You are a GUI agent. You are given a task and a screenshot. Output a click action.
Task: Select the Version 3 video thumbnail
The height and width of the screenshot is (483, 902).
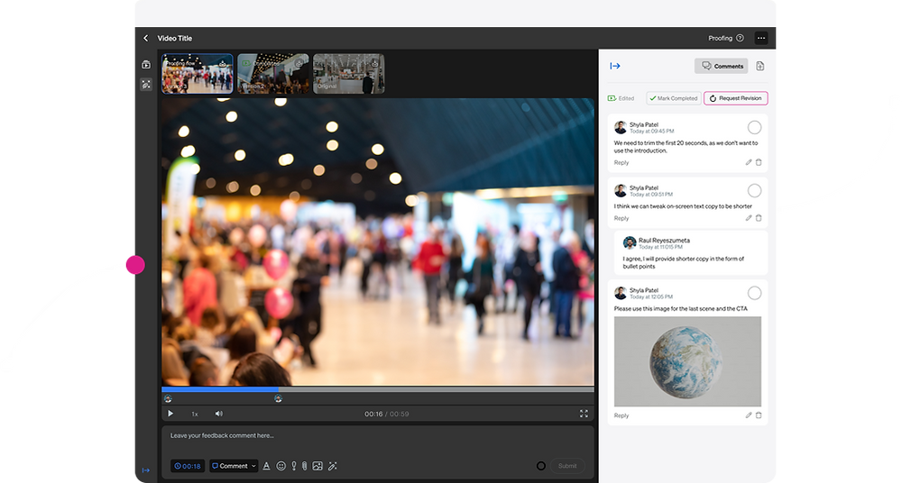[x=198, y=74]
